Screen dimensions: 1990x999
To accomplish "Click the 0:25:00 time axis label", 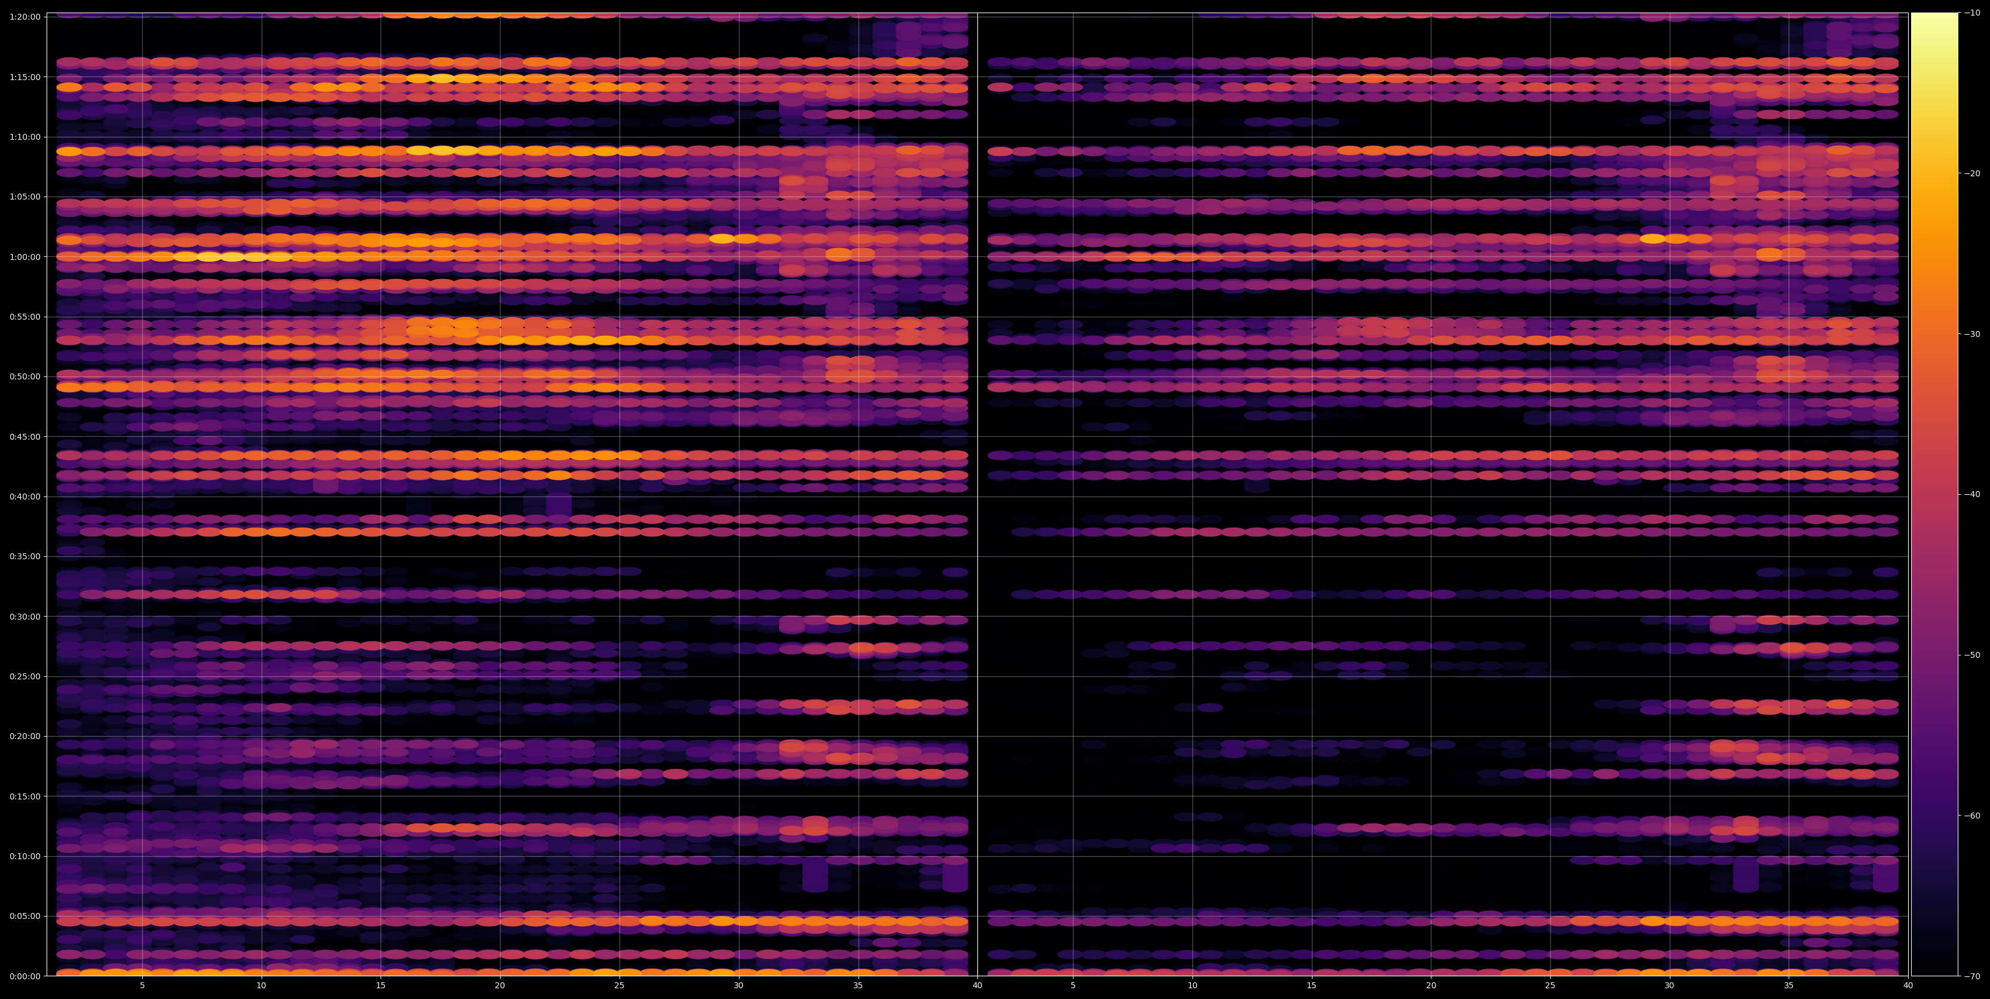I will [x=24, y=676].
